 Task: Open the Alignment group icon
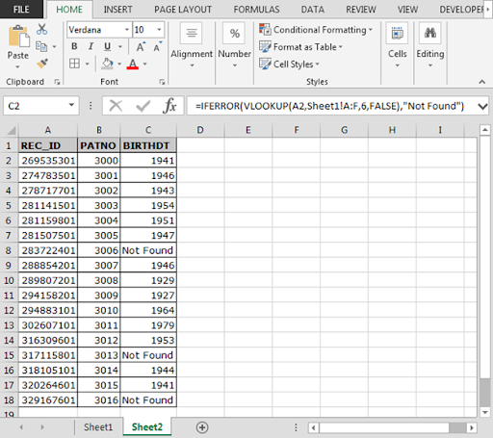[x=192, y=33]
